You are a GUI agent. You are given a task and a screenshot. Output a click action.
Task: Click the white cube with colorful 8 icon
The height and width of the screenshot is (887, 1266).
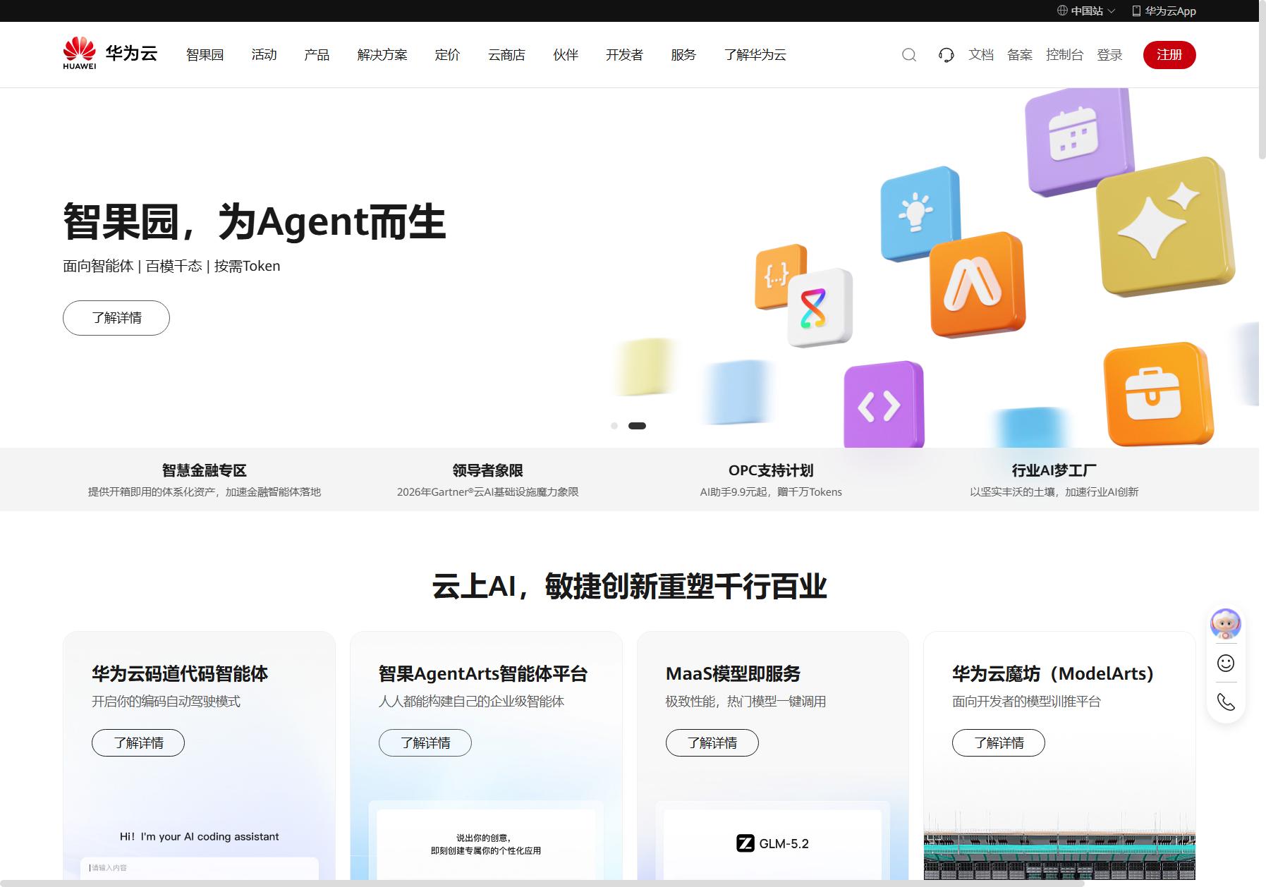click(818, 307)
